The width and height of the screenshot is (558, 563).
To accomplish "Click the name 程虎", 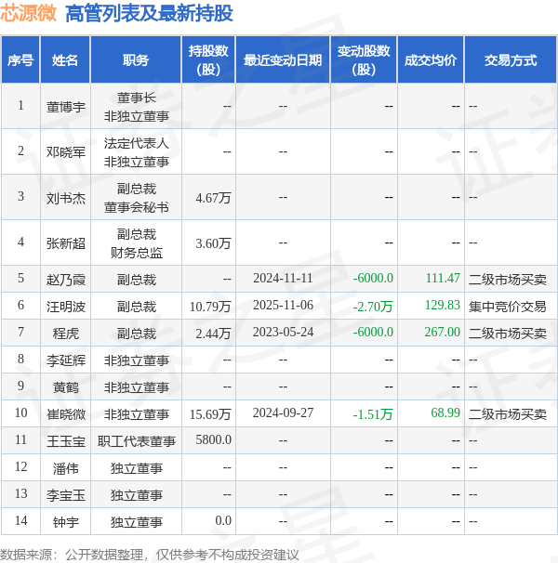I will tap(66, 334).
